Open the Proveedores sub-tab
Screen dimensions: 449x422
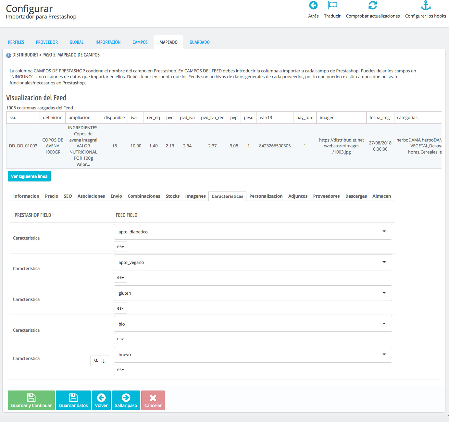(326, 196)
